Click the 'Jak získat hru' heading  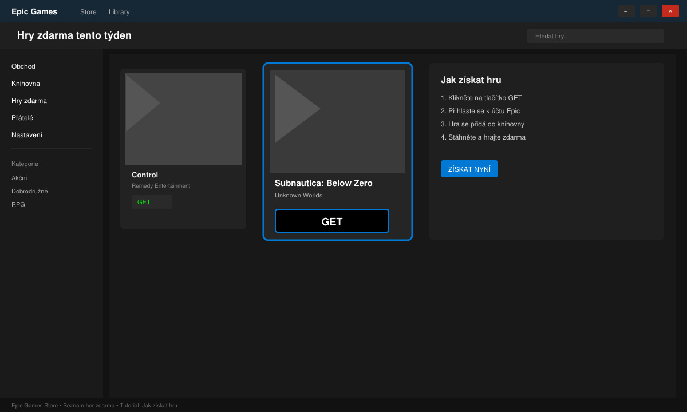[471, 80]
